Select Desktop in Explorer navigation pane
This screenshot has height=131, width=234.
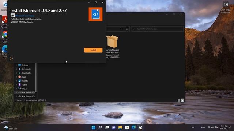[25, 65]
